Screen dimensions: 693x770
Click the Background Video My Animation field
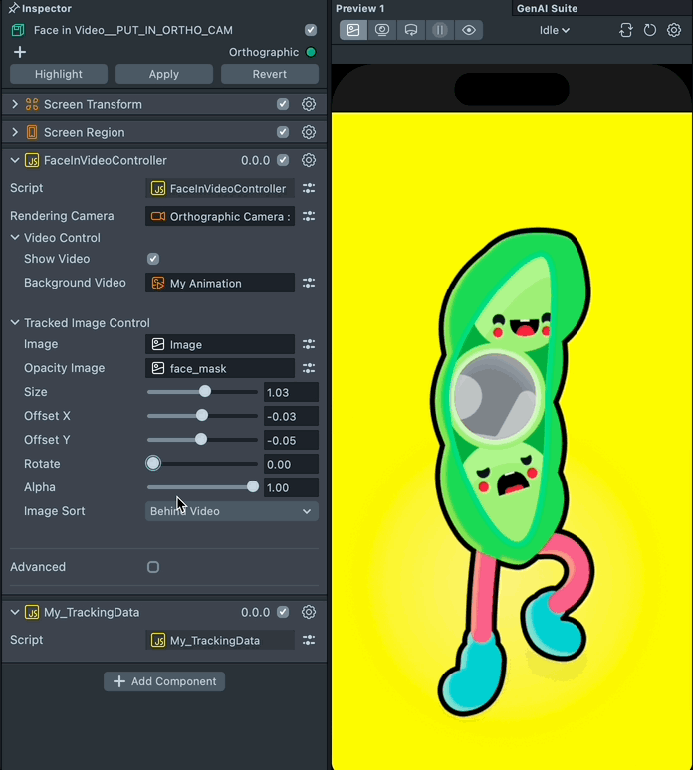(x=220, y=283)
